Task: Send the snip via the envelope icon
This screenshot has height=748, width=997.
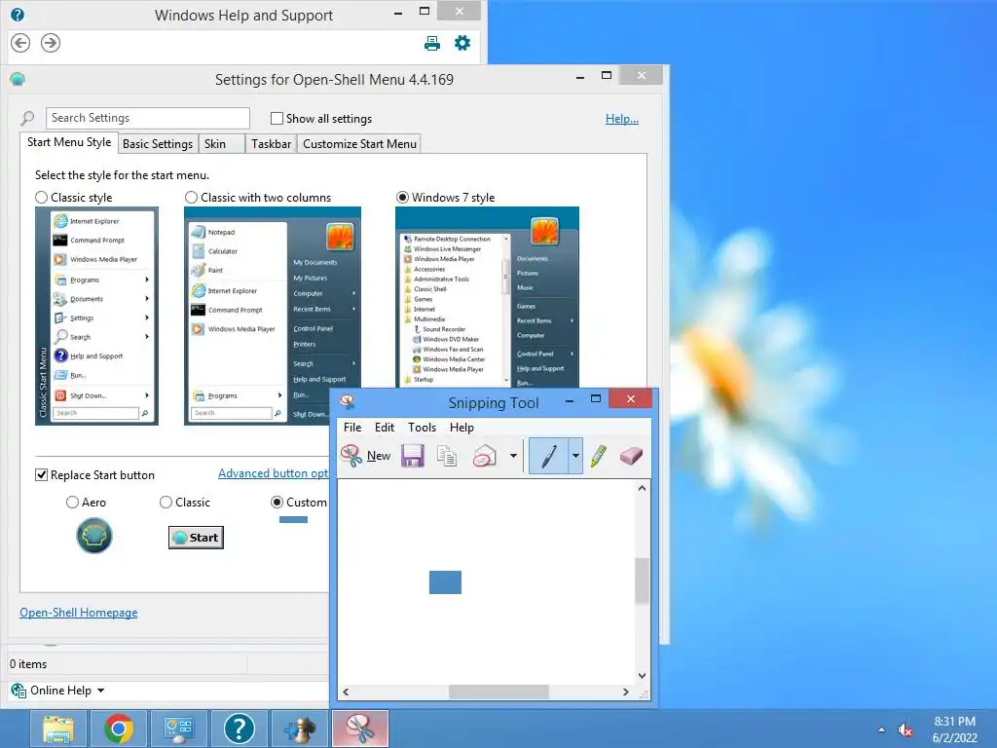Action: (x=485, y=456)
